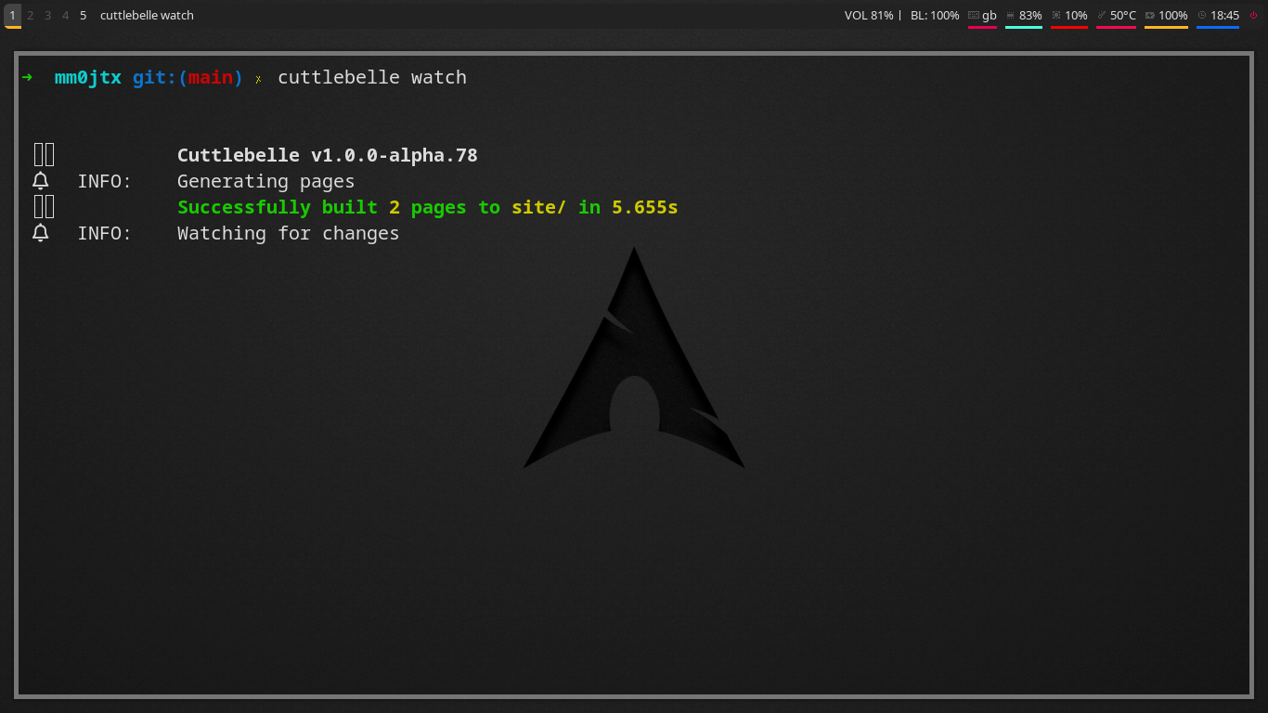Image resolution: width=1268 pixels, height=713 pixels.
Task: Switch to workspace 5
Action: pyautogui.click(x=83, y=15)
